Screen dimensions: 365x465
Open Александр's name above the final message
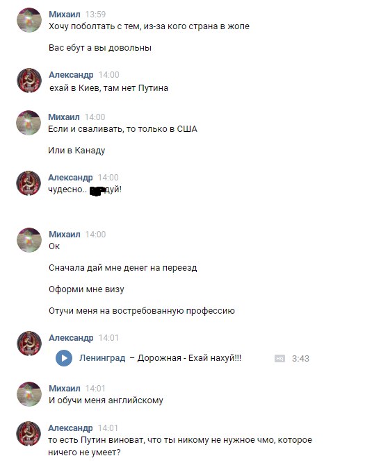[70, 428]
